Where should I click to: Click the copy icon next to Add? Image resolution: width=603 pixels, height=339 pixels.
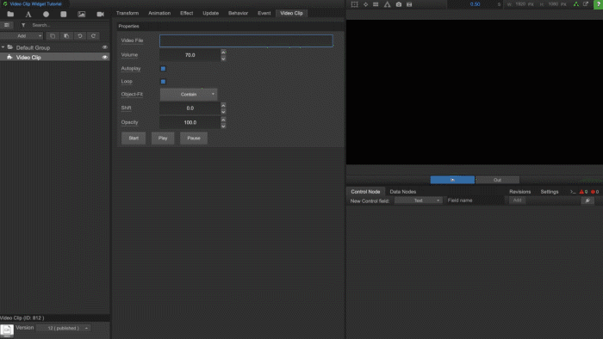coord(53,36)
